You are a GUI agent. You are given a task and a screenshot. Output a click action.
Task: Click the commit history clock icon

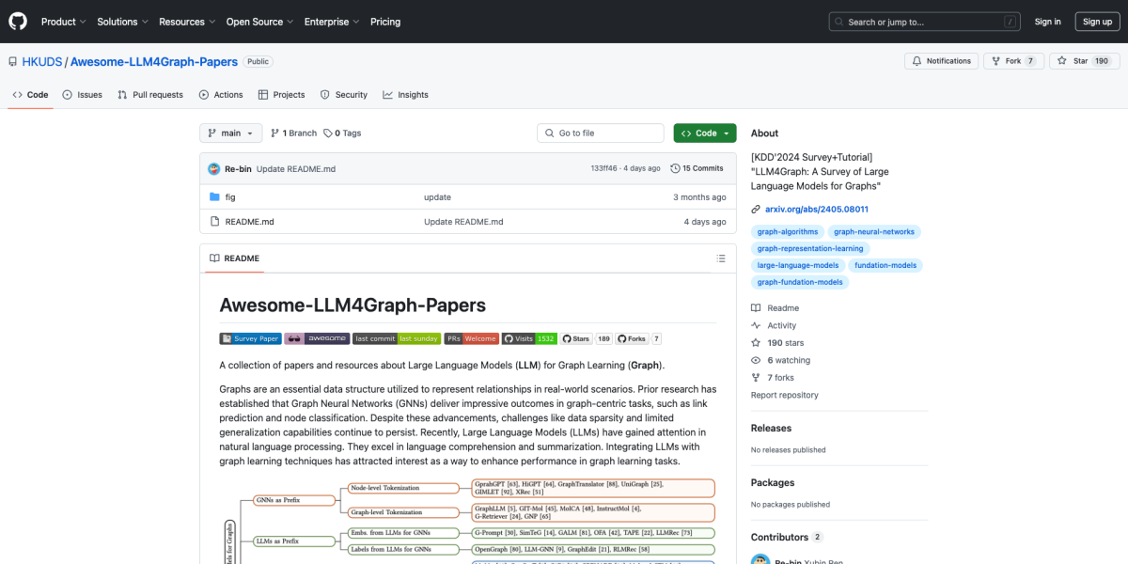(675, 168)
